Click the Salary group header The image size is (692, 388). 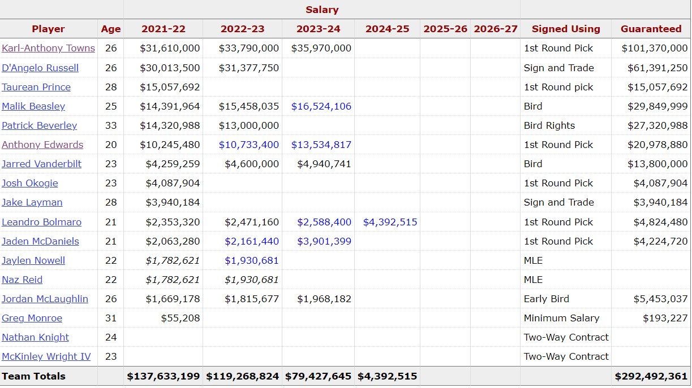click(322, 10)
